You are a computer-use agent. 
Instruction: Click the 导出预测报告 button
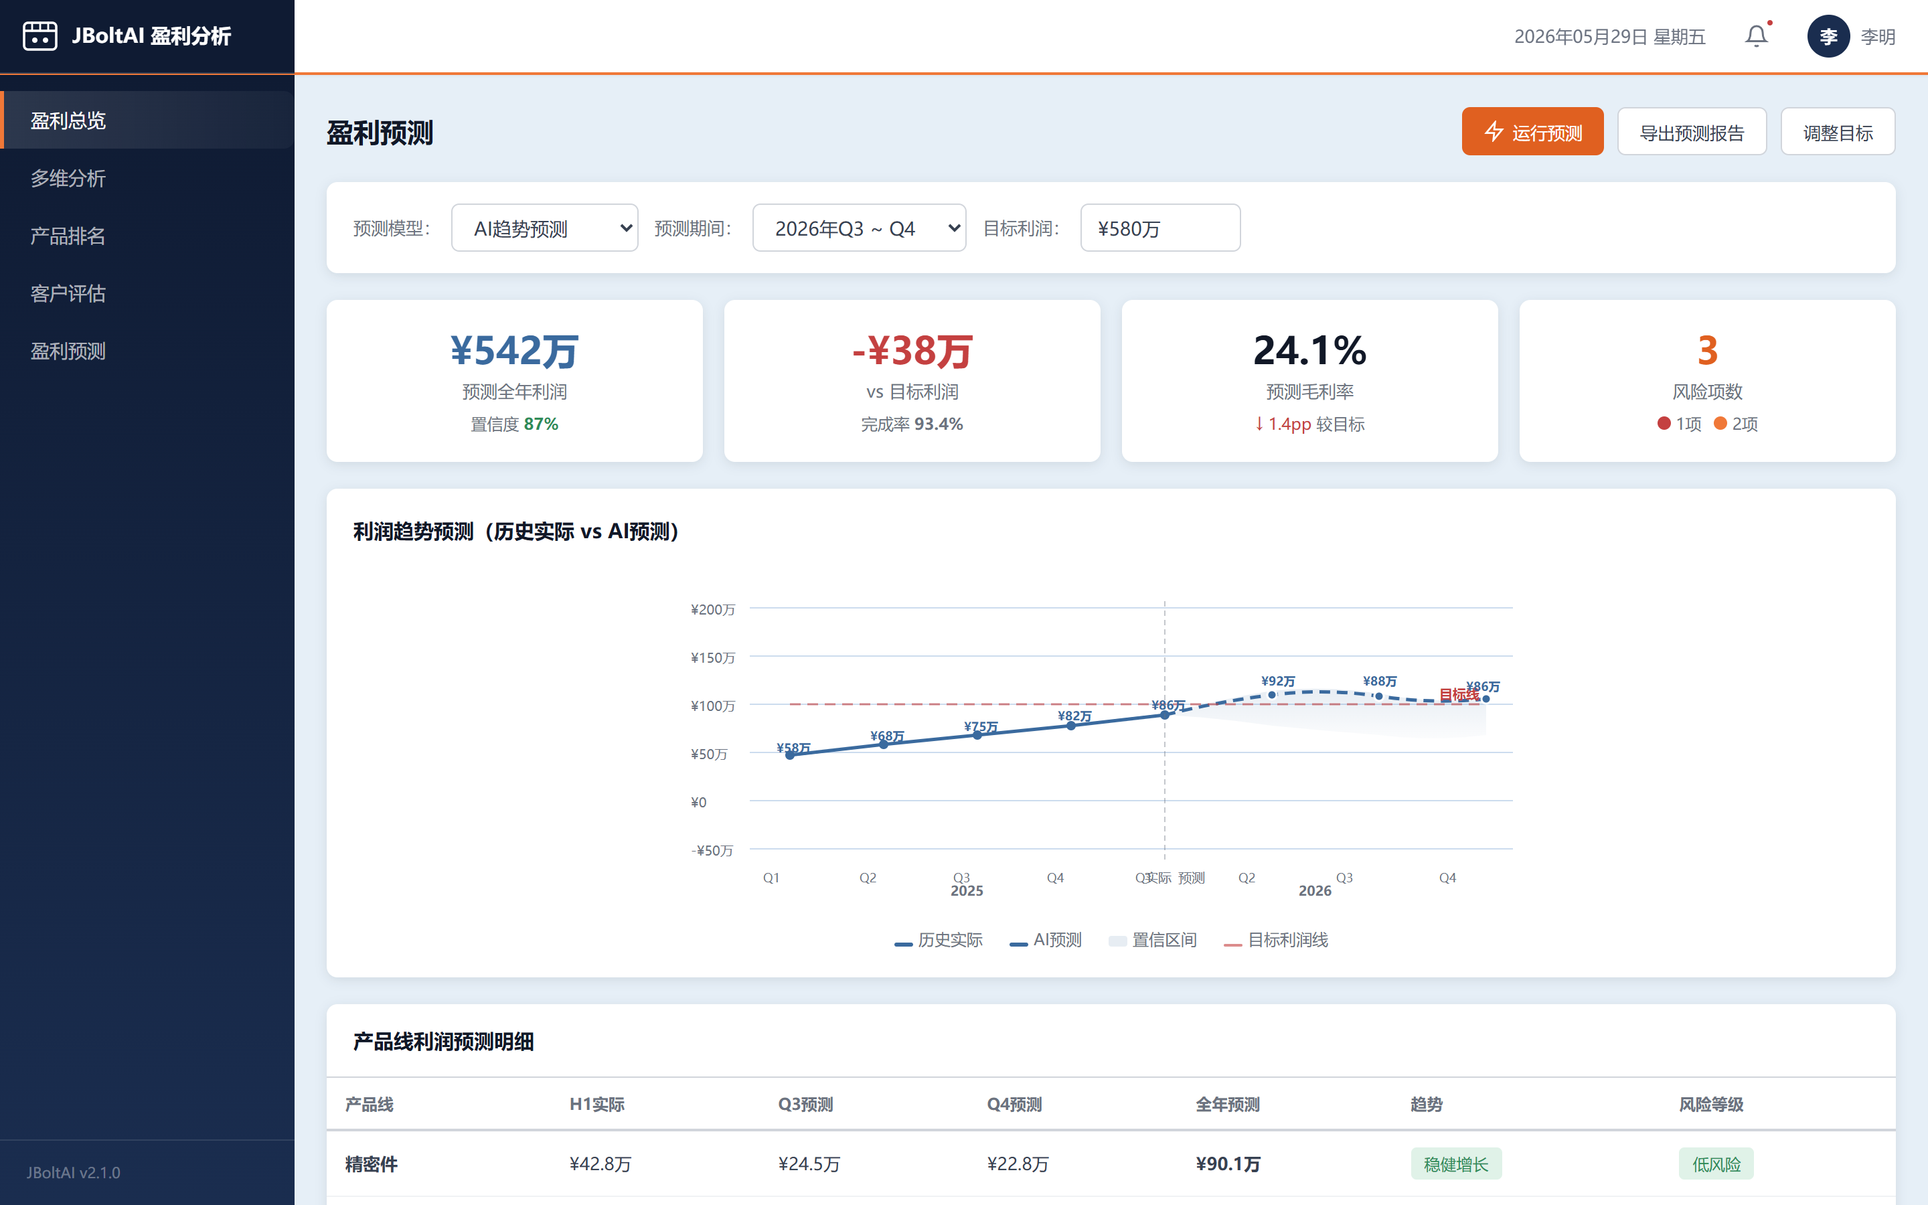tap(1692, 131)
